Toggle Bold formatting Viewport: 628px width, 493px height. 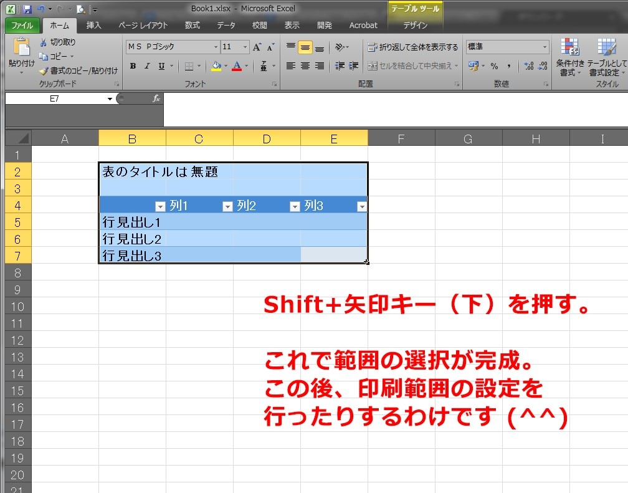(131, 65)
